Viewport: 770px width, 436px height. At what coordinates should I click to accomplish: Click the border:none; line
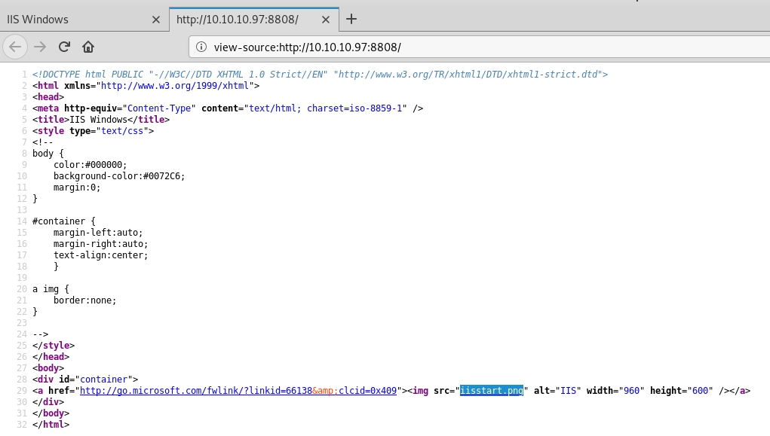[85, 300]
